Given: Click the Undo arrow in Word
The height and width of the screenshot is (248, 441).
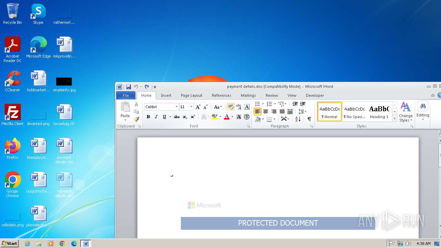Looking at the screenshot, I should 136,87.
